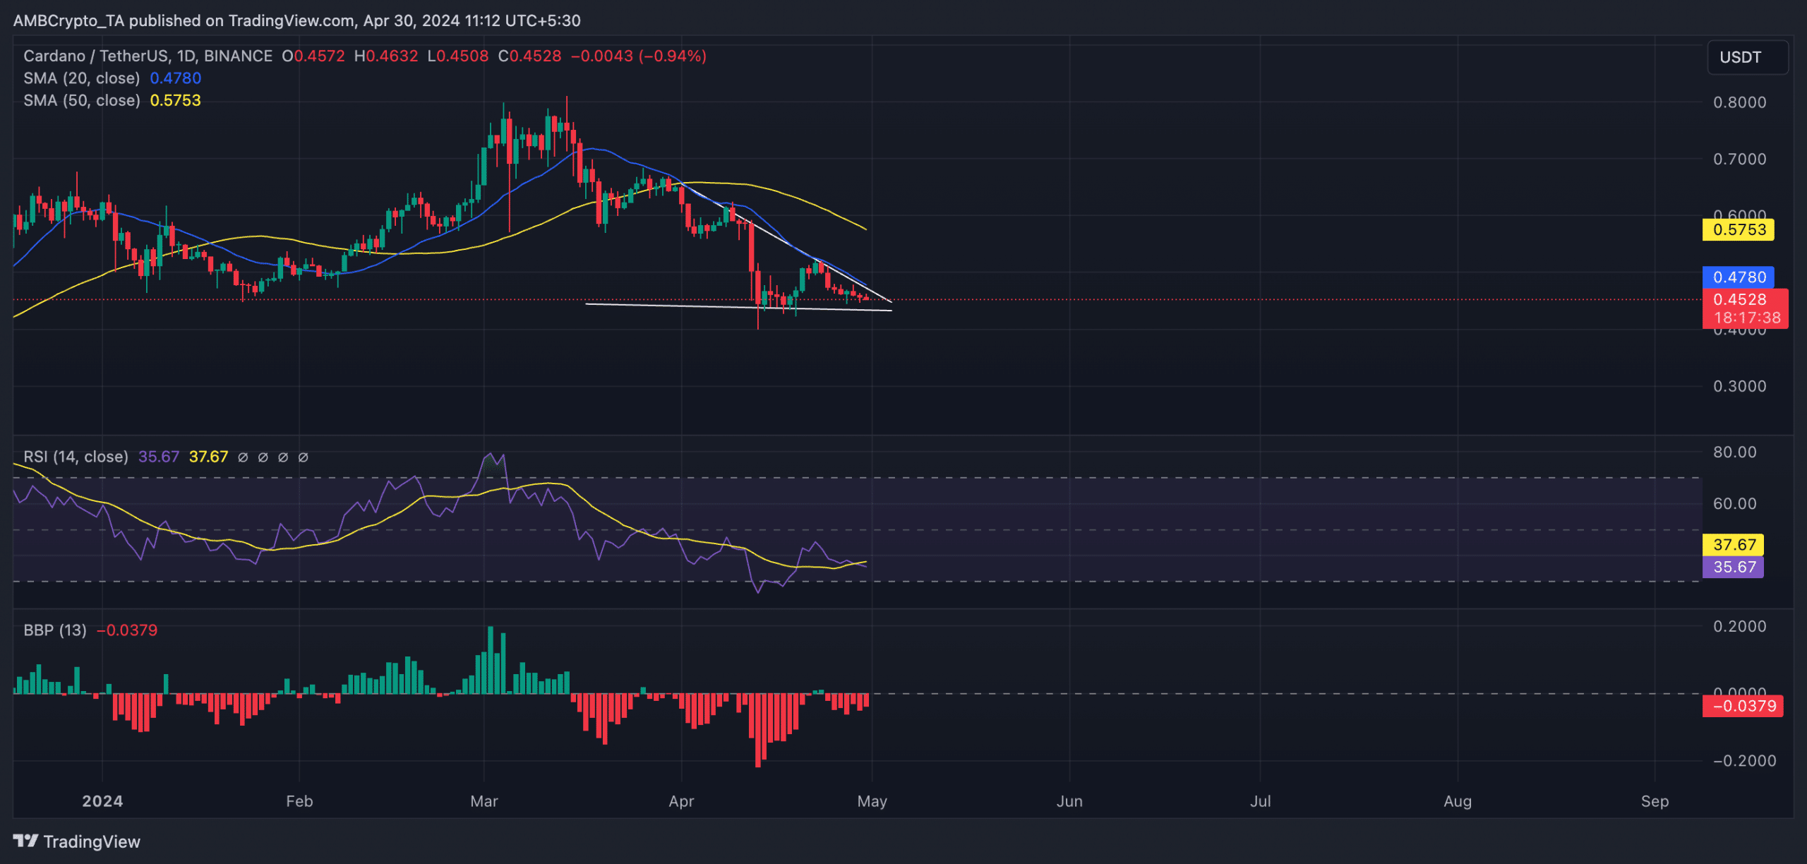Click the BBP value −0.0379 in the legend
The image size is (1807, 864).
point(127,630)
